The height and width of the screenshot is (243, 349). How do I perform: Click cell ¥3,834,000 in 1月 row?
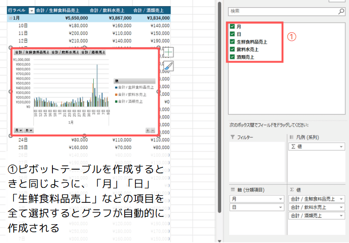[158, 18]
